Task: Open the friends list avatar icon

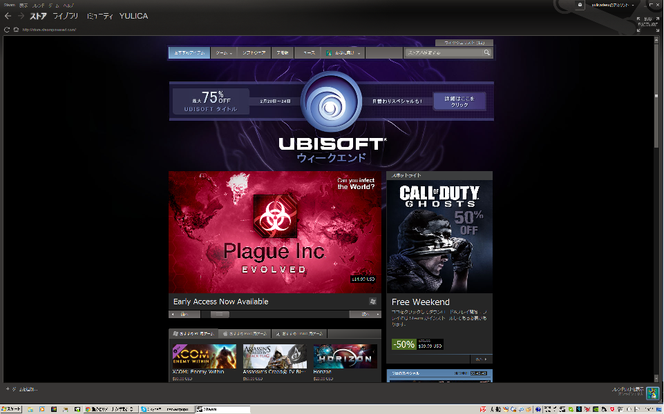Action: click(652, 393)
